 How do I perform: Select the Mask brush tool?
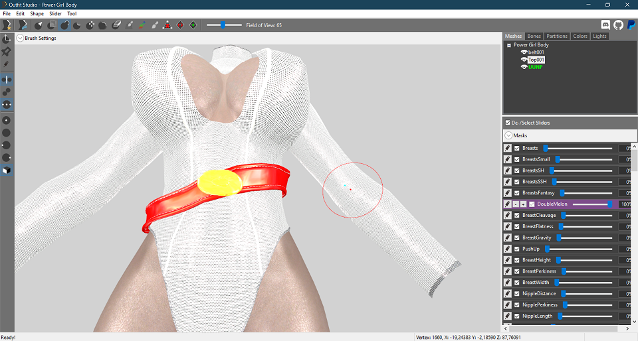(51, 25)
